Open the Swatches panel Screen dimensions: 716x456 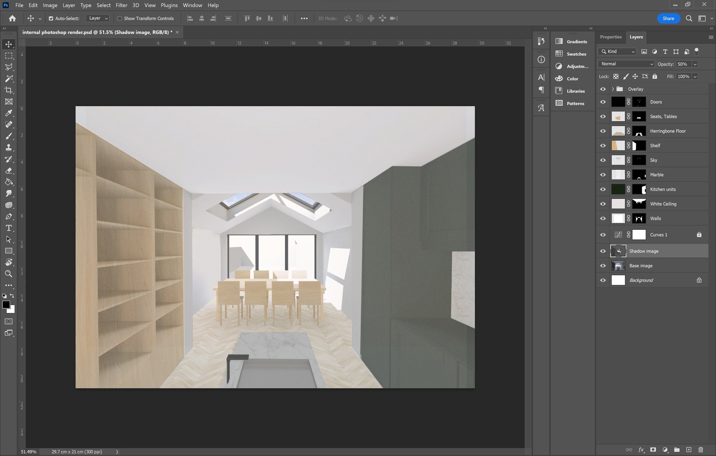[572, 54]
